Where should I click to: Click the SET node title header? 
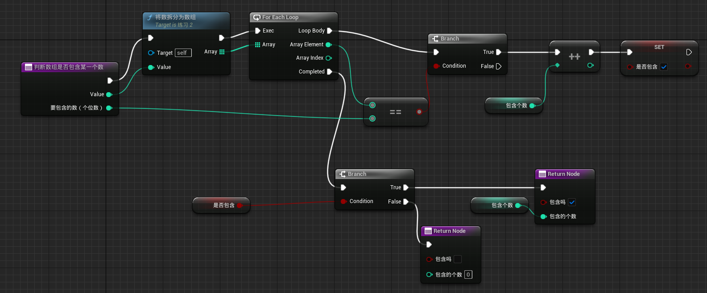tap(659, 47)
